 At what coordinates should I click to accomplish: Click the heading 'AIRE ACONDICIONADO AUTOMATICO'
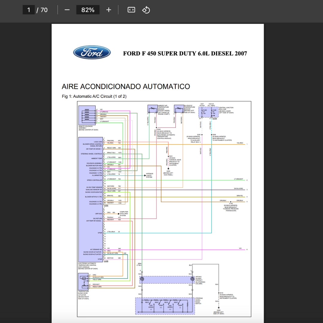pyautogui.click(x=126, y=86)
